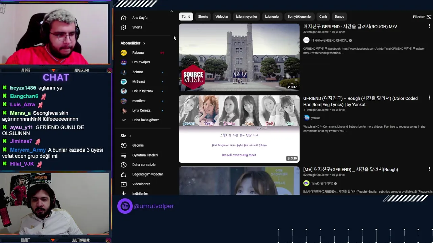This screenshot has height=243, width=433.
Task: Click @umutvalper handle text
Action: pyautogui.click(x=154, y=206)
